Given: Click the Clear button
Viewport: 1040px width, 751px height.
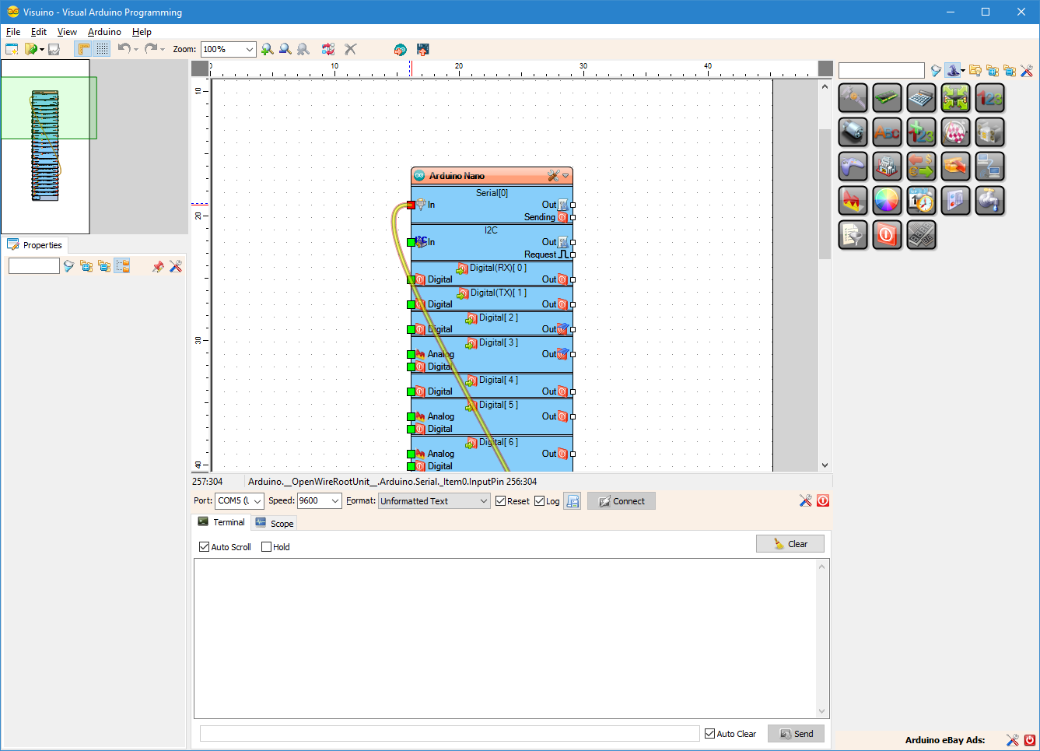Looking at the screenshot, I should tap(790, 544).
